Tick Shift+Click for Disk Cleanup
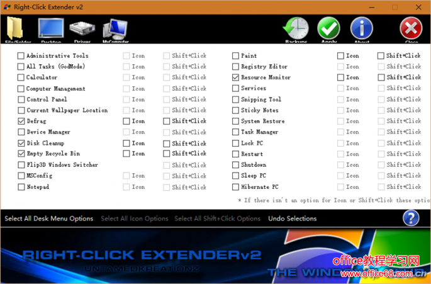Screen dimensions: 431x284 click(167, 144)
